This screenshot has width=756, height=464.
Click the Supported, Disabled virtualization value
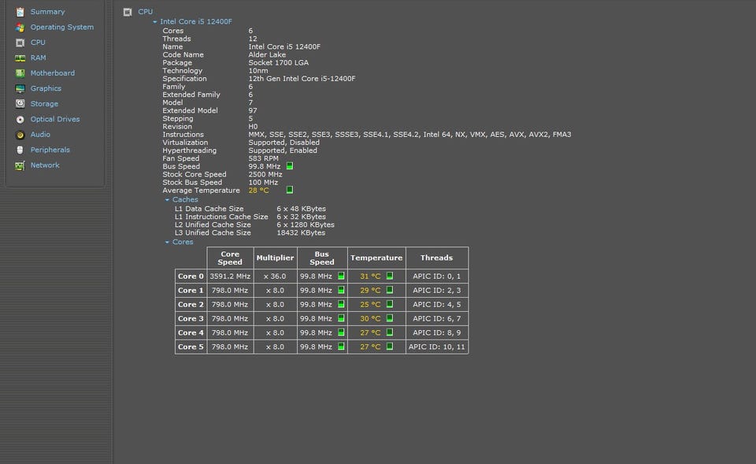[x=284, y=143]
